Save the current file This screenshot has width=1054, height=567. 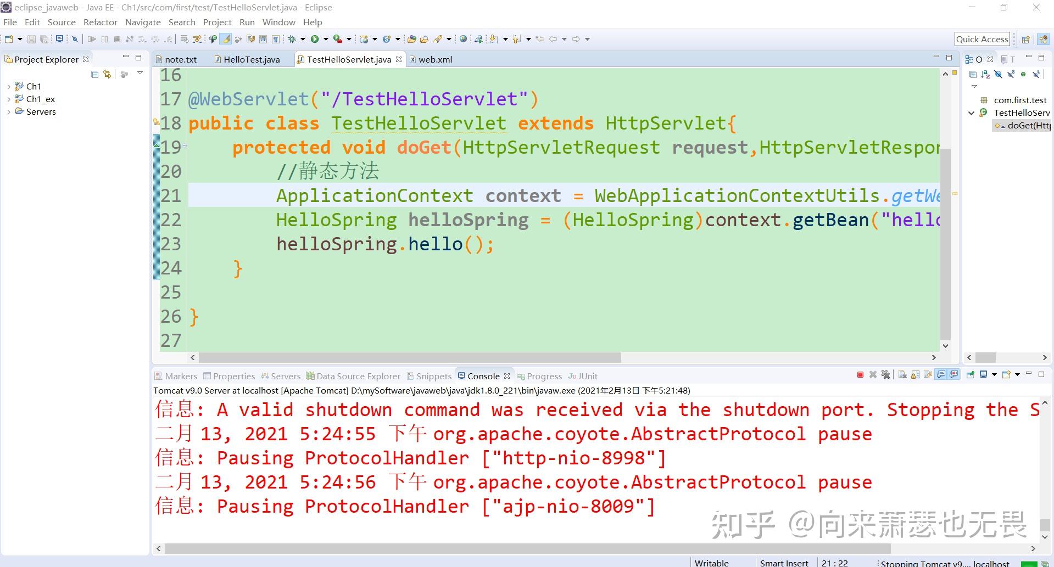point(31,39)
